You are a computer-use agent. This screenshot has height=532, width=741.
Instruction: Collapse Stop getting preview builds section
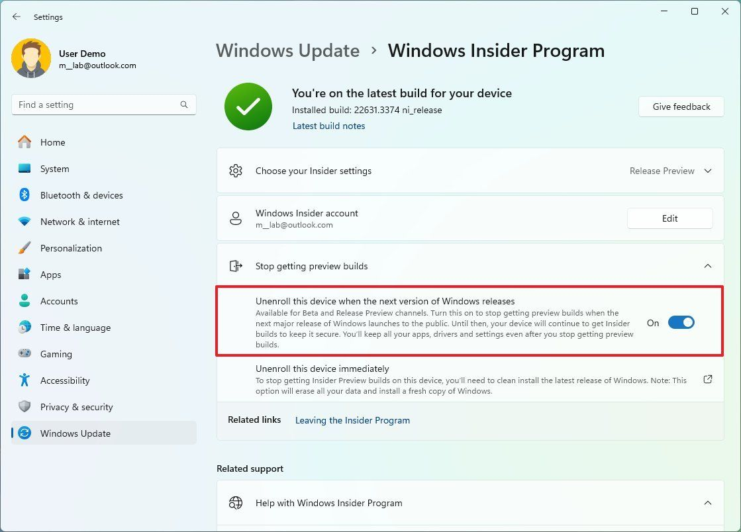tap(707, 266)
